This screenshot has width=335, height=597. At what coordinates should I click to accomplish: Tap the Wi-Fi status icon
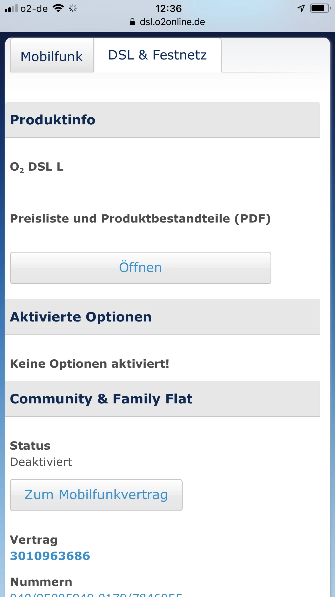(58, 8)
